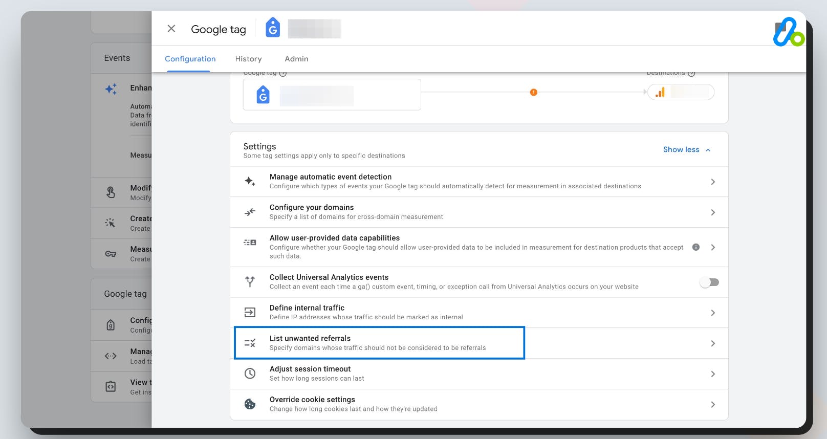
Task: Click the info icon beside user-provided data
Action: 696,247
